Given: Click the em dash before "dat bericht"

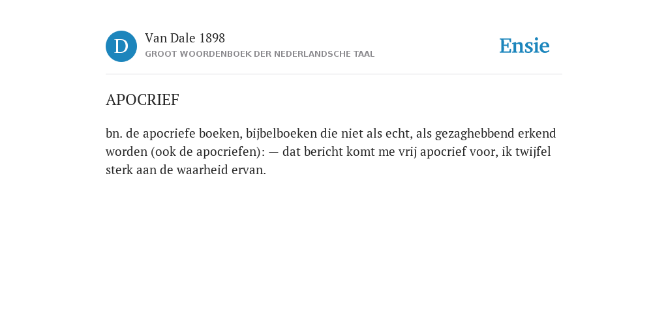Looking at the screenshot, I should [x=273, y=152].
